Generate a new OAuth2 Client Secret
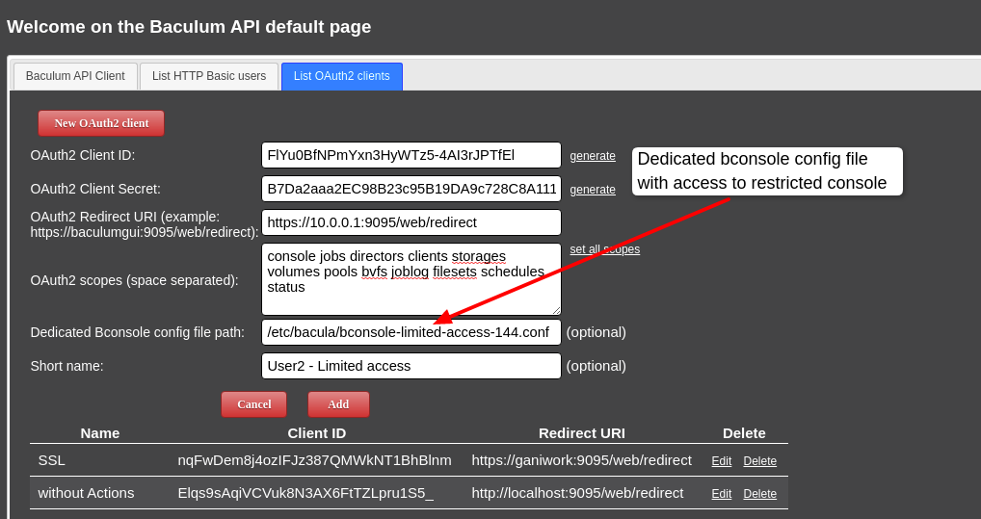The image size is (981, 519). [593, 190]
